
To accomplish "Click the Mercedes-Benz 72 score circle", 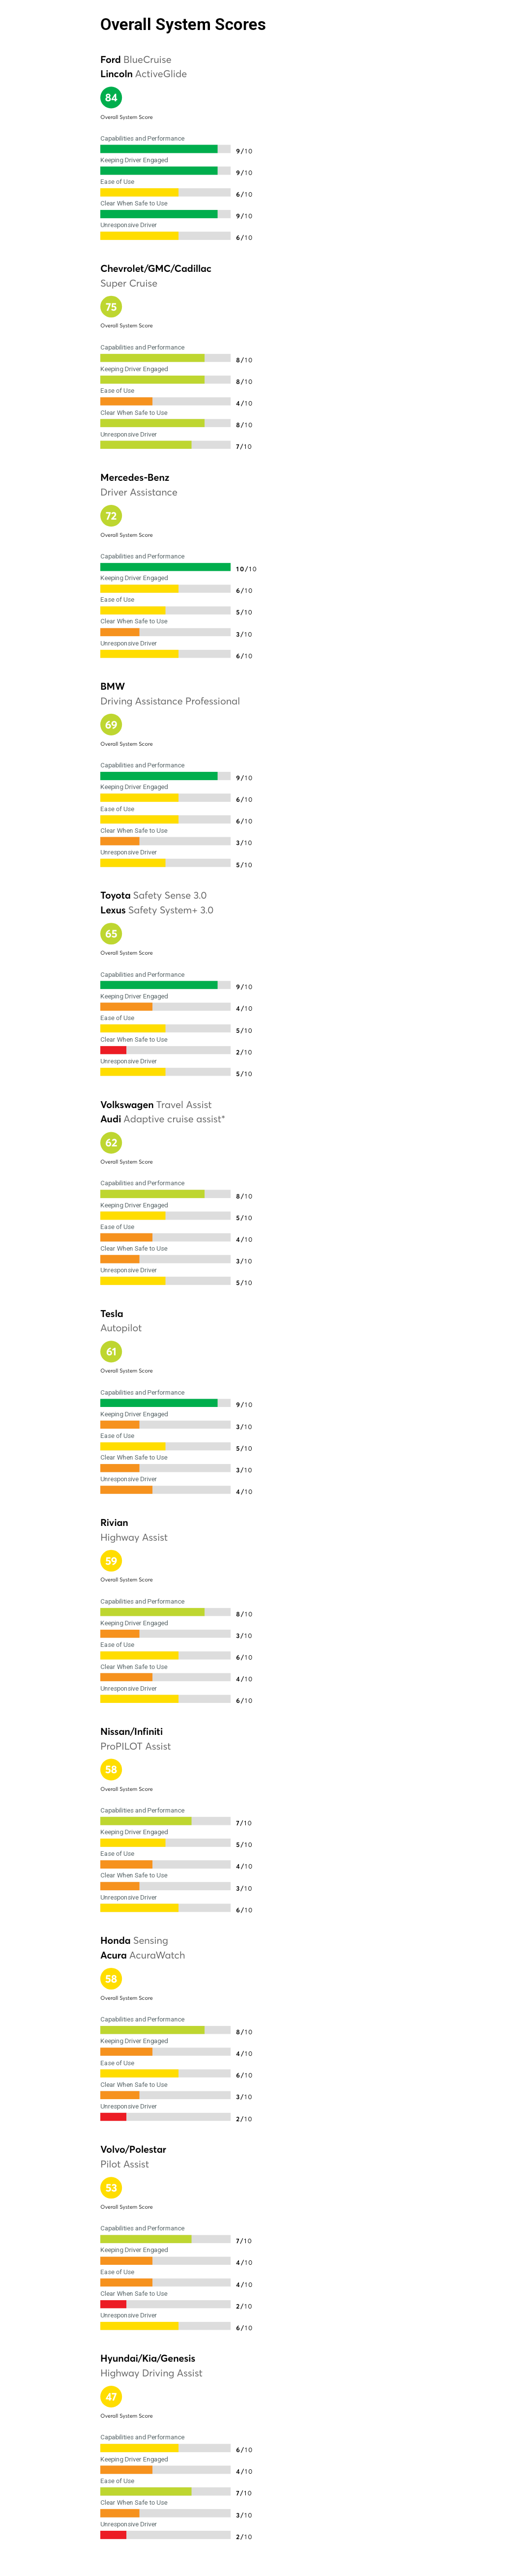I will 111,516.
